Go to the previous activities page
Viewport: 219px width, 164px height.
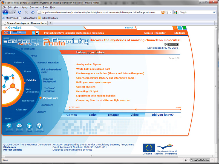click(74, 107)
